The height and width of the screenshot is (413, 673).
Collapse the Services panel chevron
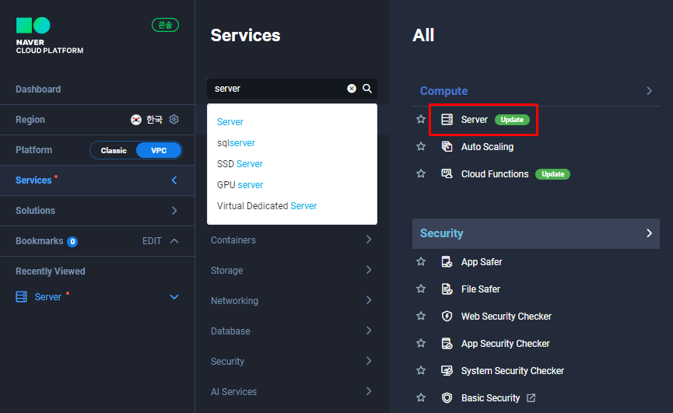[174, 180]
